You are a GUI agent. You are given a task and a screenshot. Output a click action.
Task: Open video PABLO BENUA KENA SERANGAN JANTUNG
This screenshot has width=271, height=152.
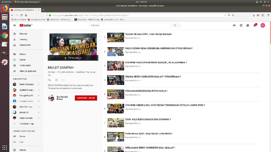pos(159,48)
